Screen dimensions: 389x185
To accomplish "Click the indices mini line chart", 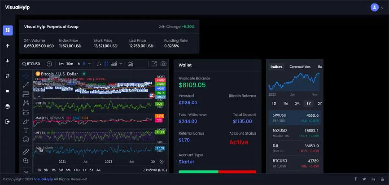I will (x=294, y=81).
